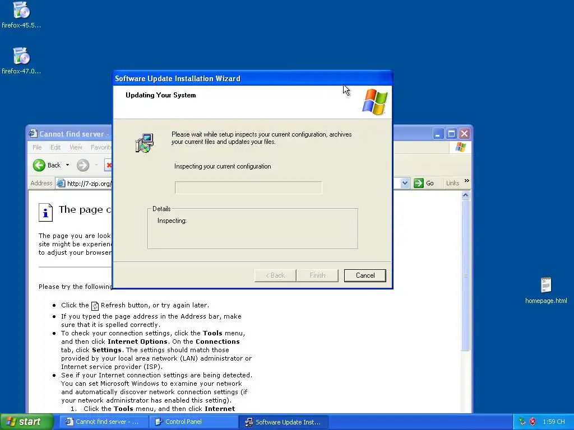The width and height of the screenshot is (574, 430).
Task: Click the info icon on the error page
Action: (x=46, y=212)
